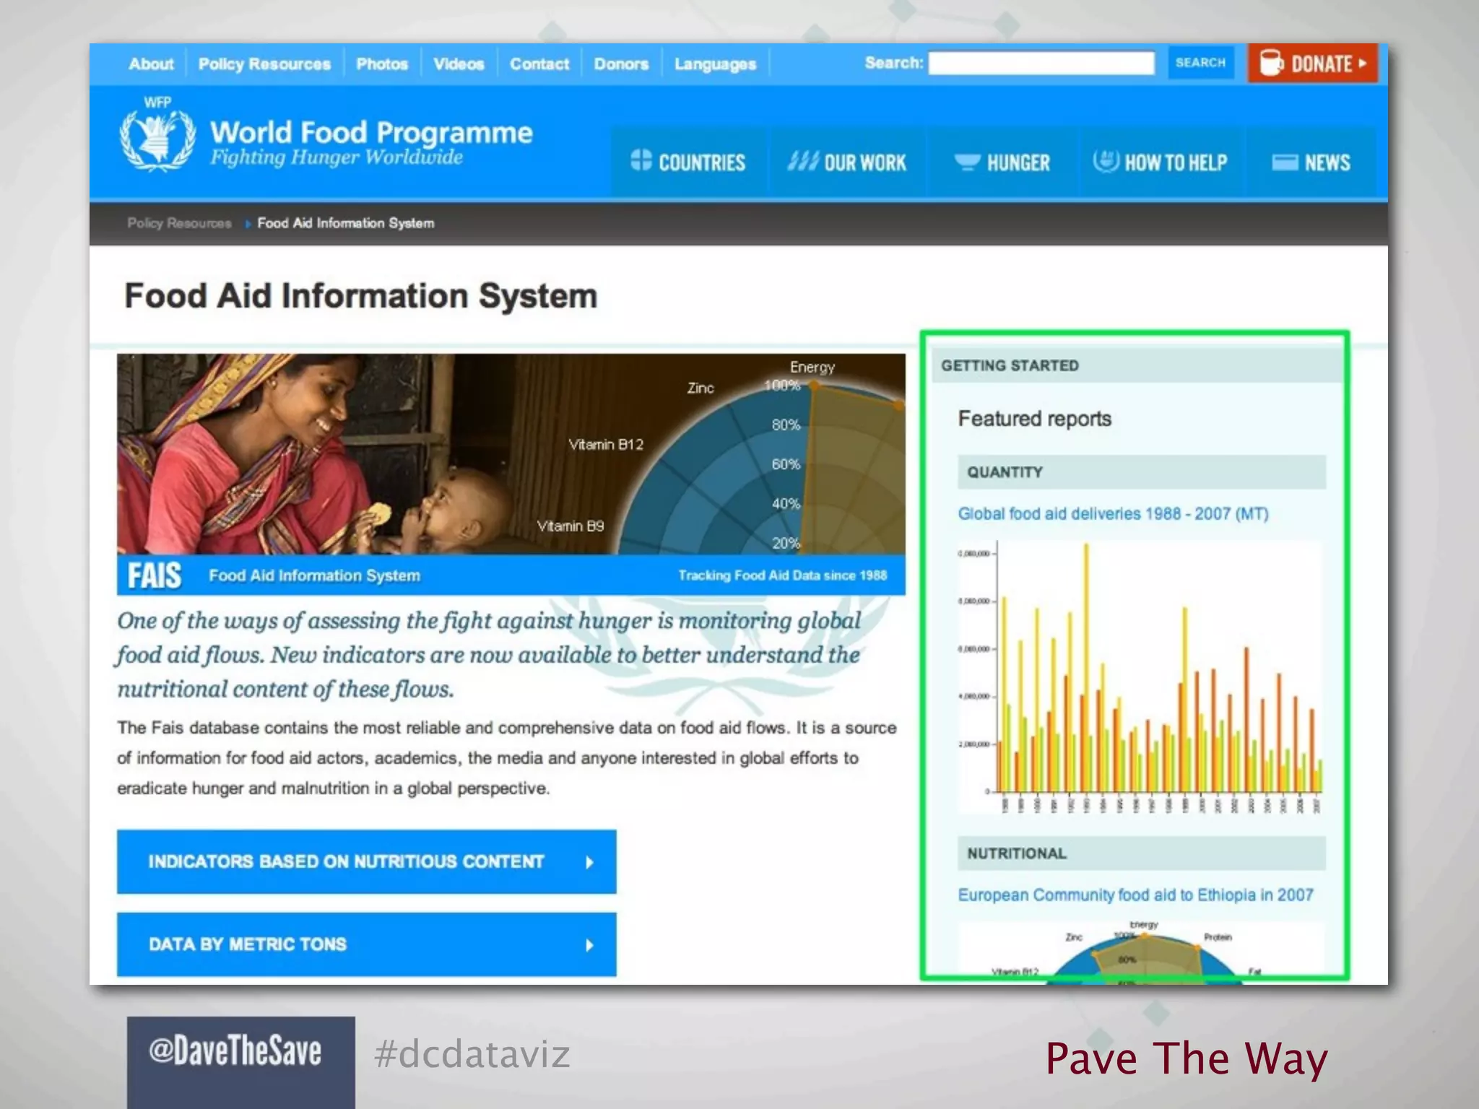The height and width of the screenshot is (1109, 1479).
Task: Click the Indicators Based on Nutritious Content button
Action: [x=367, y=862]
